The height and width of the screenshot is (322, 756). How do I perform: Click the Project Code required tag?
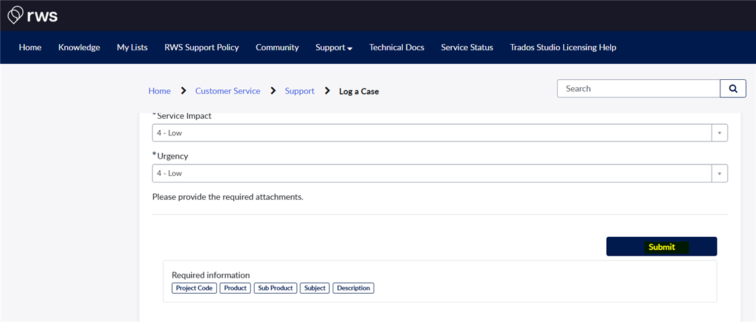pos(194,288)
